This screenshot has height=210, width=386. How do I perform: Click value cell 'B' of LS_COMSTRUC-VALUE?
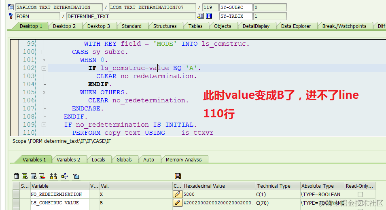[136, 203]
